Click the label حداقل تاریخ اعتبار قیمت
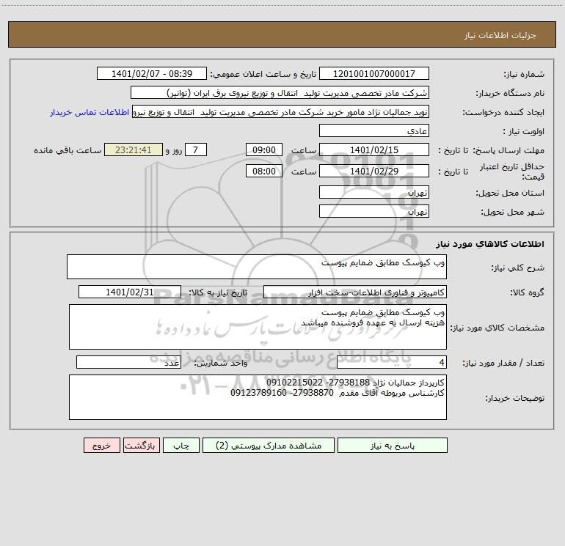The image size is (565, 546). pos(512,171)
